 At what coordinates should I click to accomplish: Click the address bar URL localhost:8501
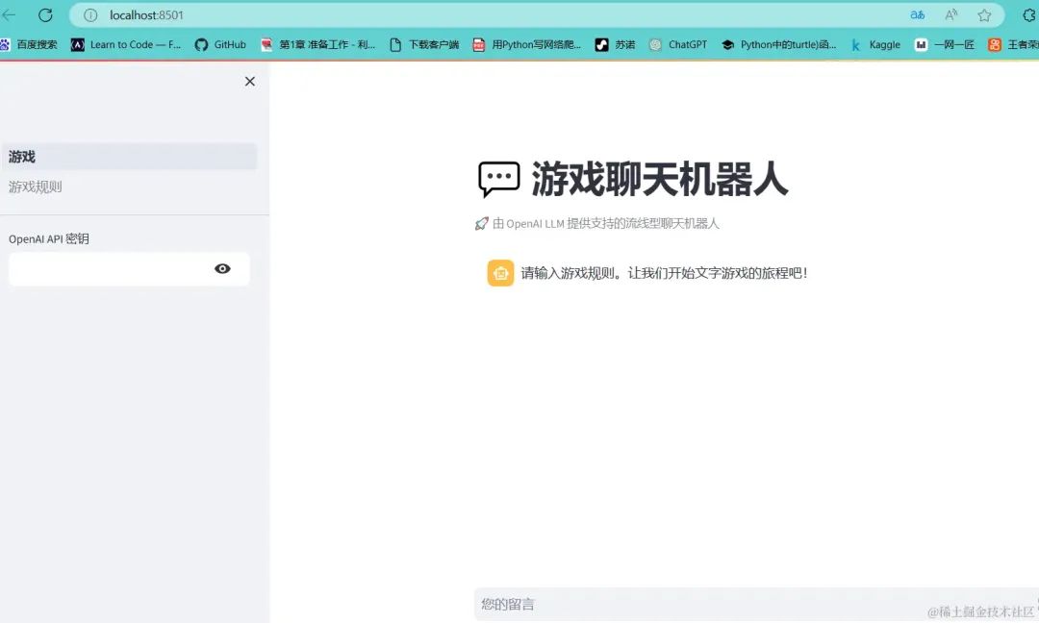coord(146,15)
